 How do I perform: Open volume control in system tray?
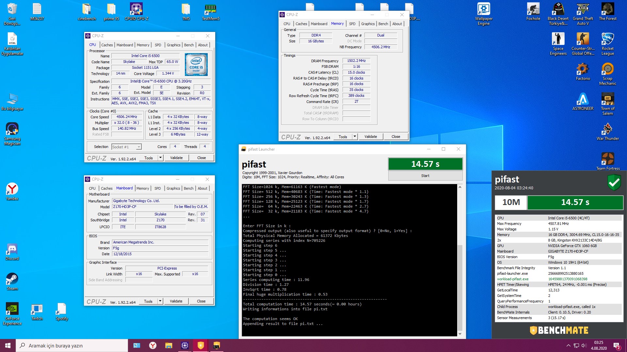pos(584,345)
